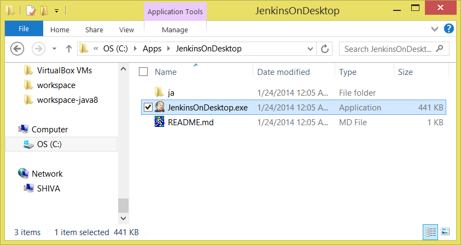Expand the ribbon with the chevron
The height and width of the screenshot is (245, 461).
click(x=435, y=29)
